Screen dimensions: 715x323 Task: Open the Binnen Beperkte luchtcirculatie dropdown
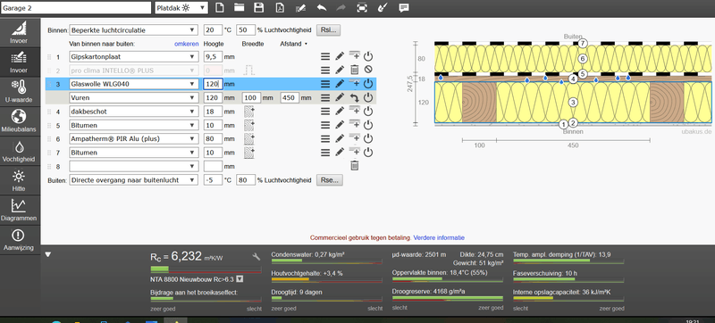point(133,30)
